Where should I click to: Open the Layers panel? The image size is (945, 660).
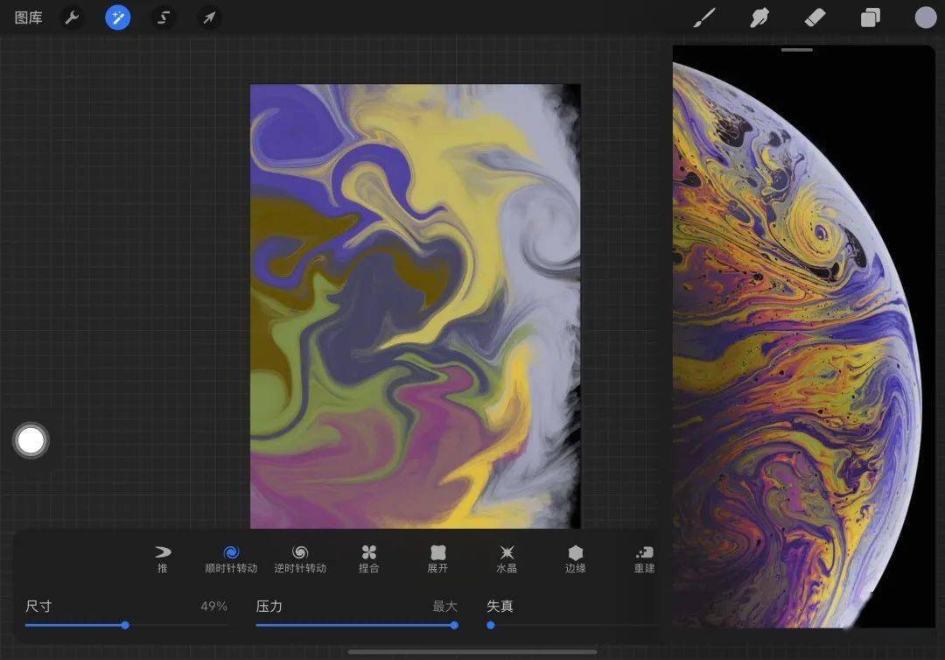point(871,18)
